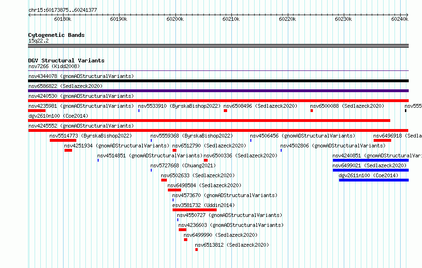Click the nsv6513812 (Sedlazeck2020) label
The height and width of the screenshot is (268, 422).
(232, 245)
